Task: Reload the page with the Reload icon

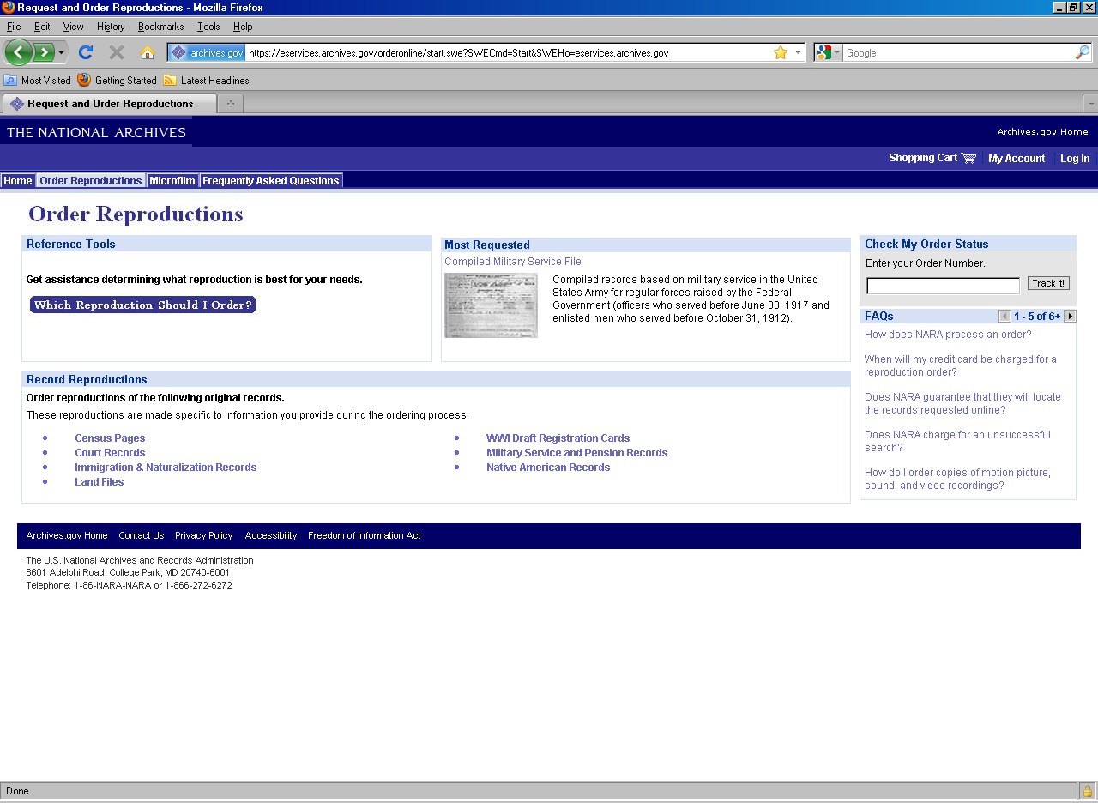Action: [86, 52]
